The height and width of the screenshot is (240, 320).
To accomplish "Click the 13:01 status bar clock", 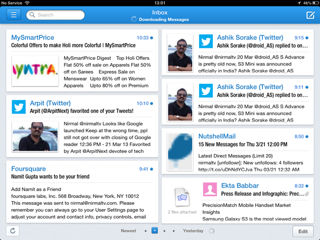I will click(160, 3).
